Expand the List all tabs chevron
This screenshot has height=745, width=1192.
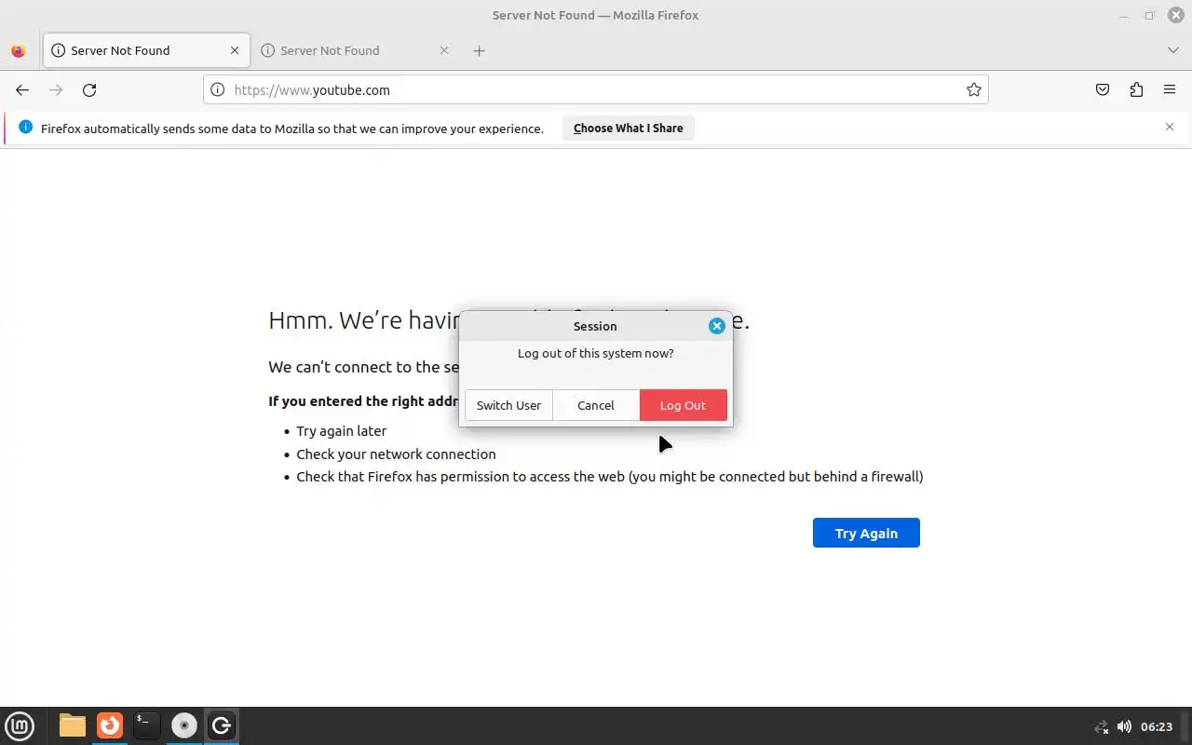tap(1172, 50)
